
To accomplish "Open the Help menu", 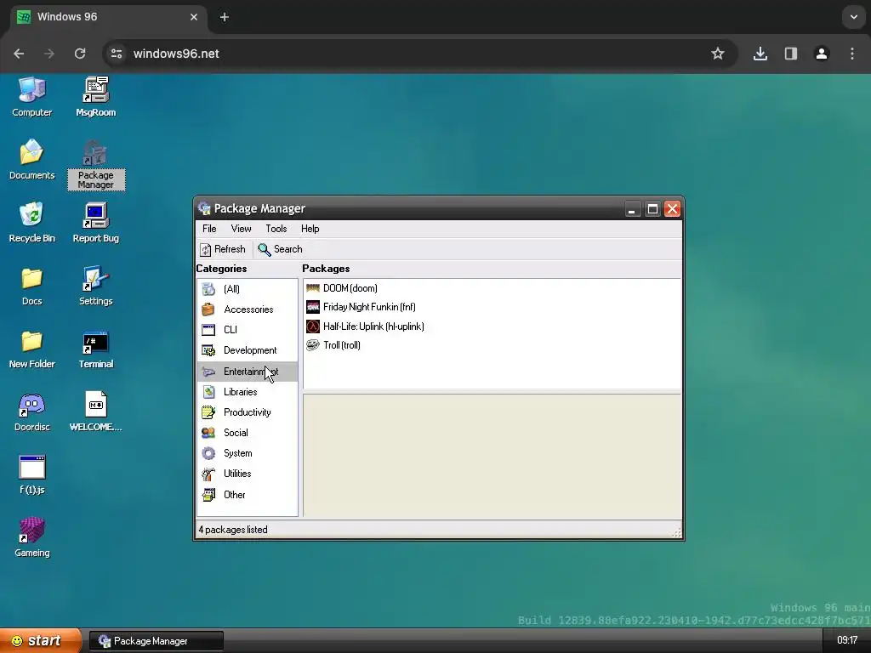I will [x=310, y=229].
